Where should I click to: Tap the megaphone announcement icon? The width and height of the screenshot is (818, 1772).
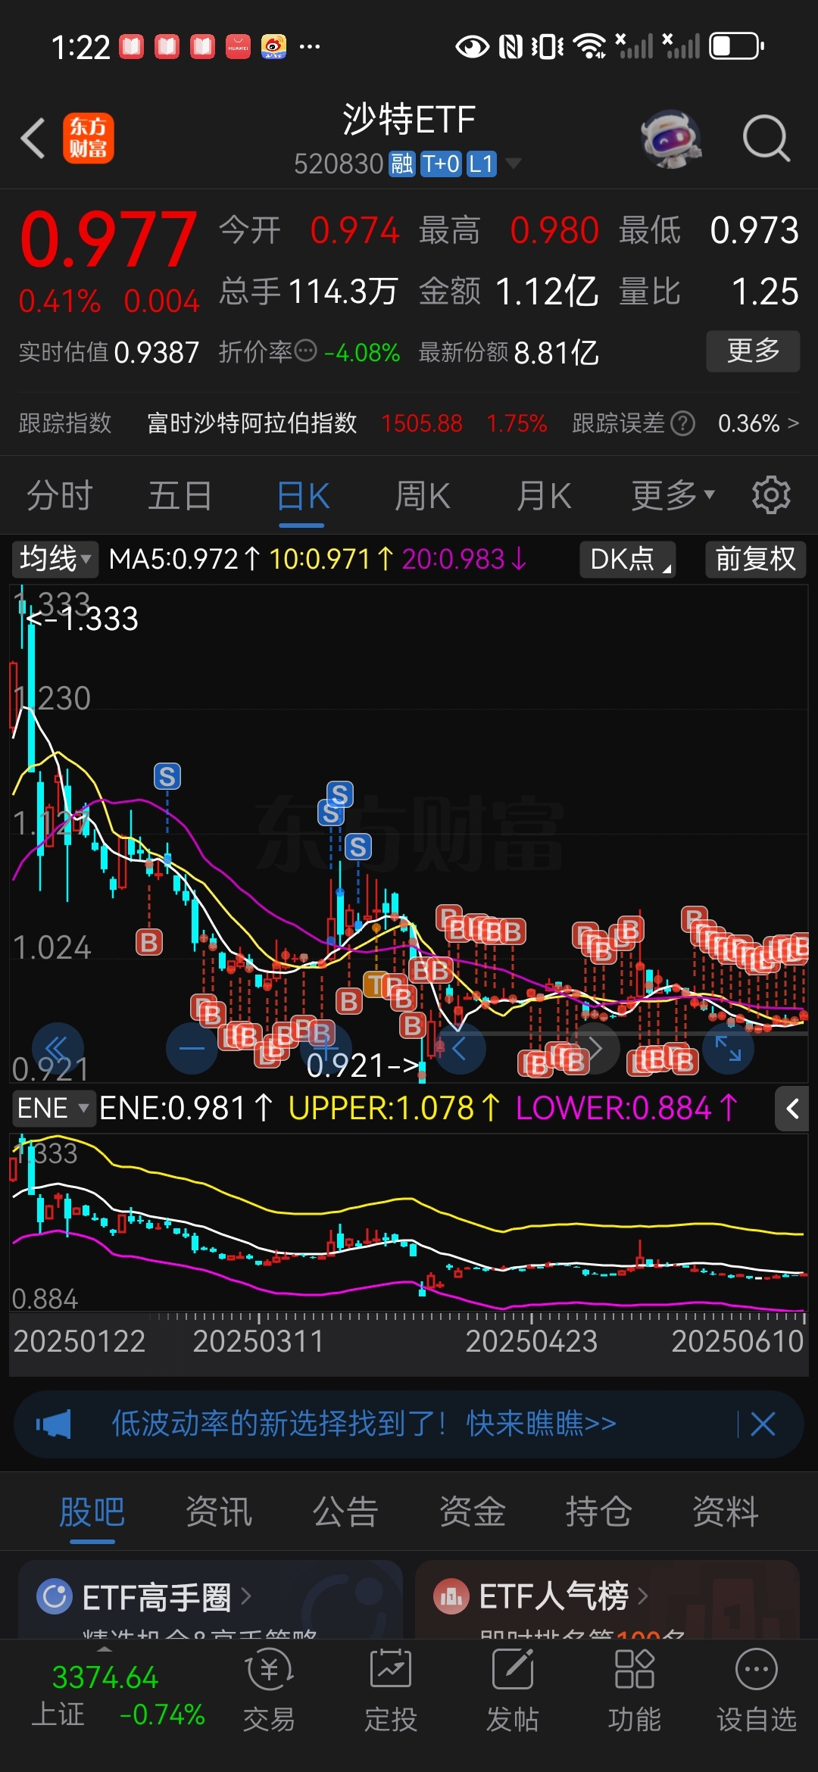click(54, 1424)
